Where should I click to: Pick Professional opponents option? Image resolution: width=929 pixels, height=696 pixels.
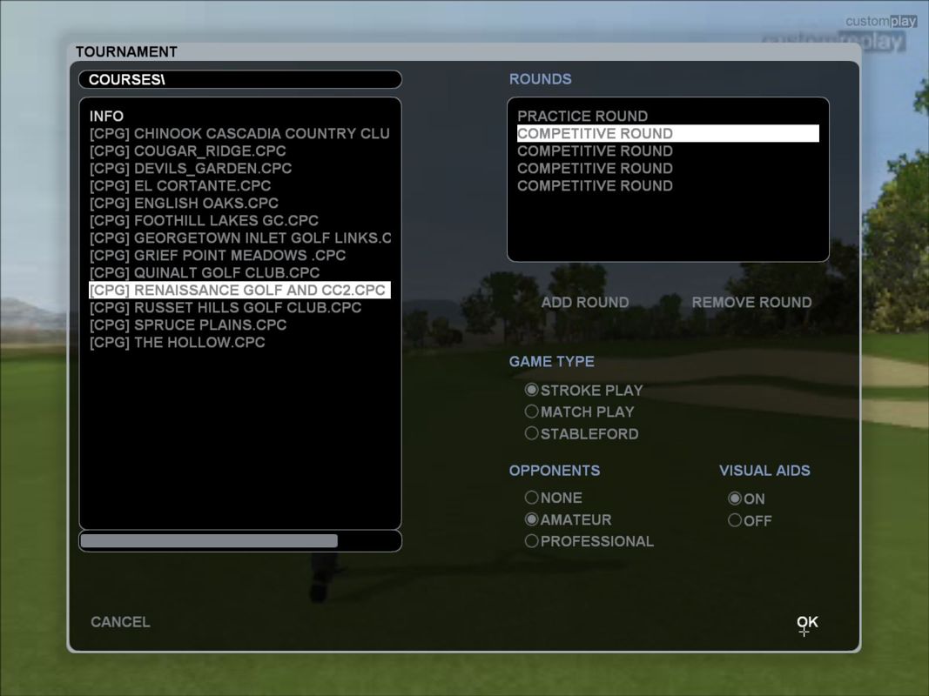532,541
